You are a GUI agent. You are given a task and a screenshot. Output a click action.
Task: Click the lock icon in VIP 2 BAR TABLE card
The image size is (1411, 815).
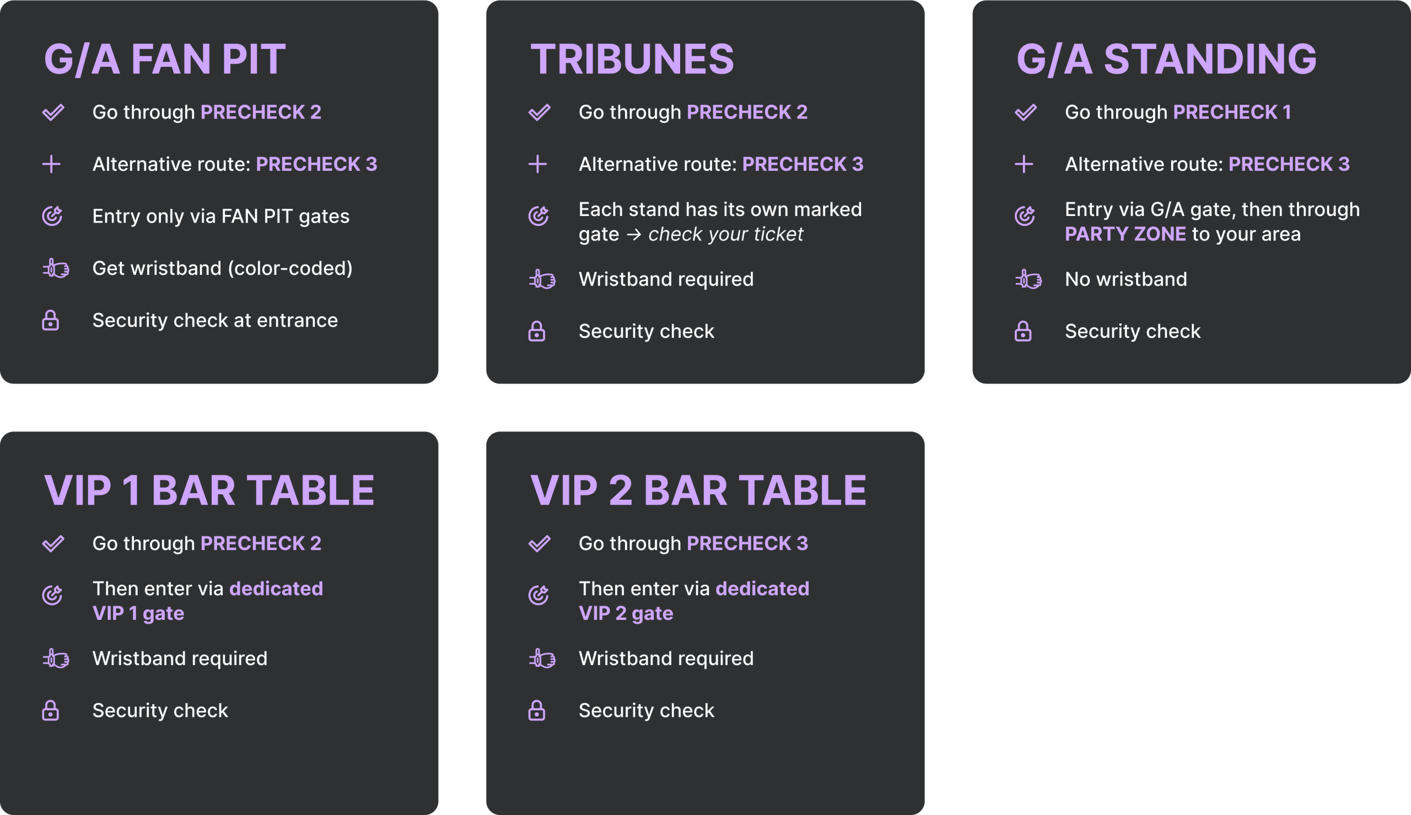537,711
